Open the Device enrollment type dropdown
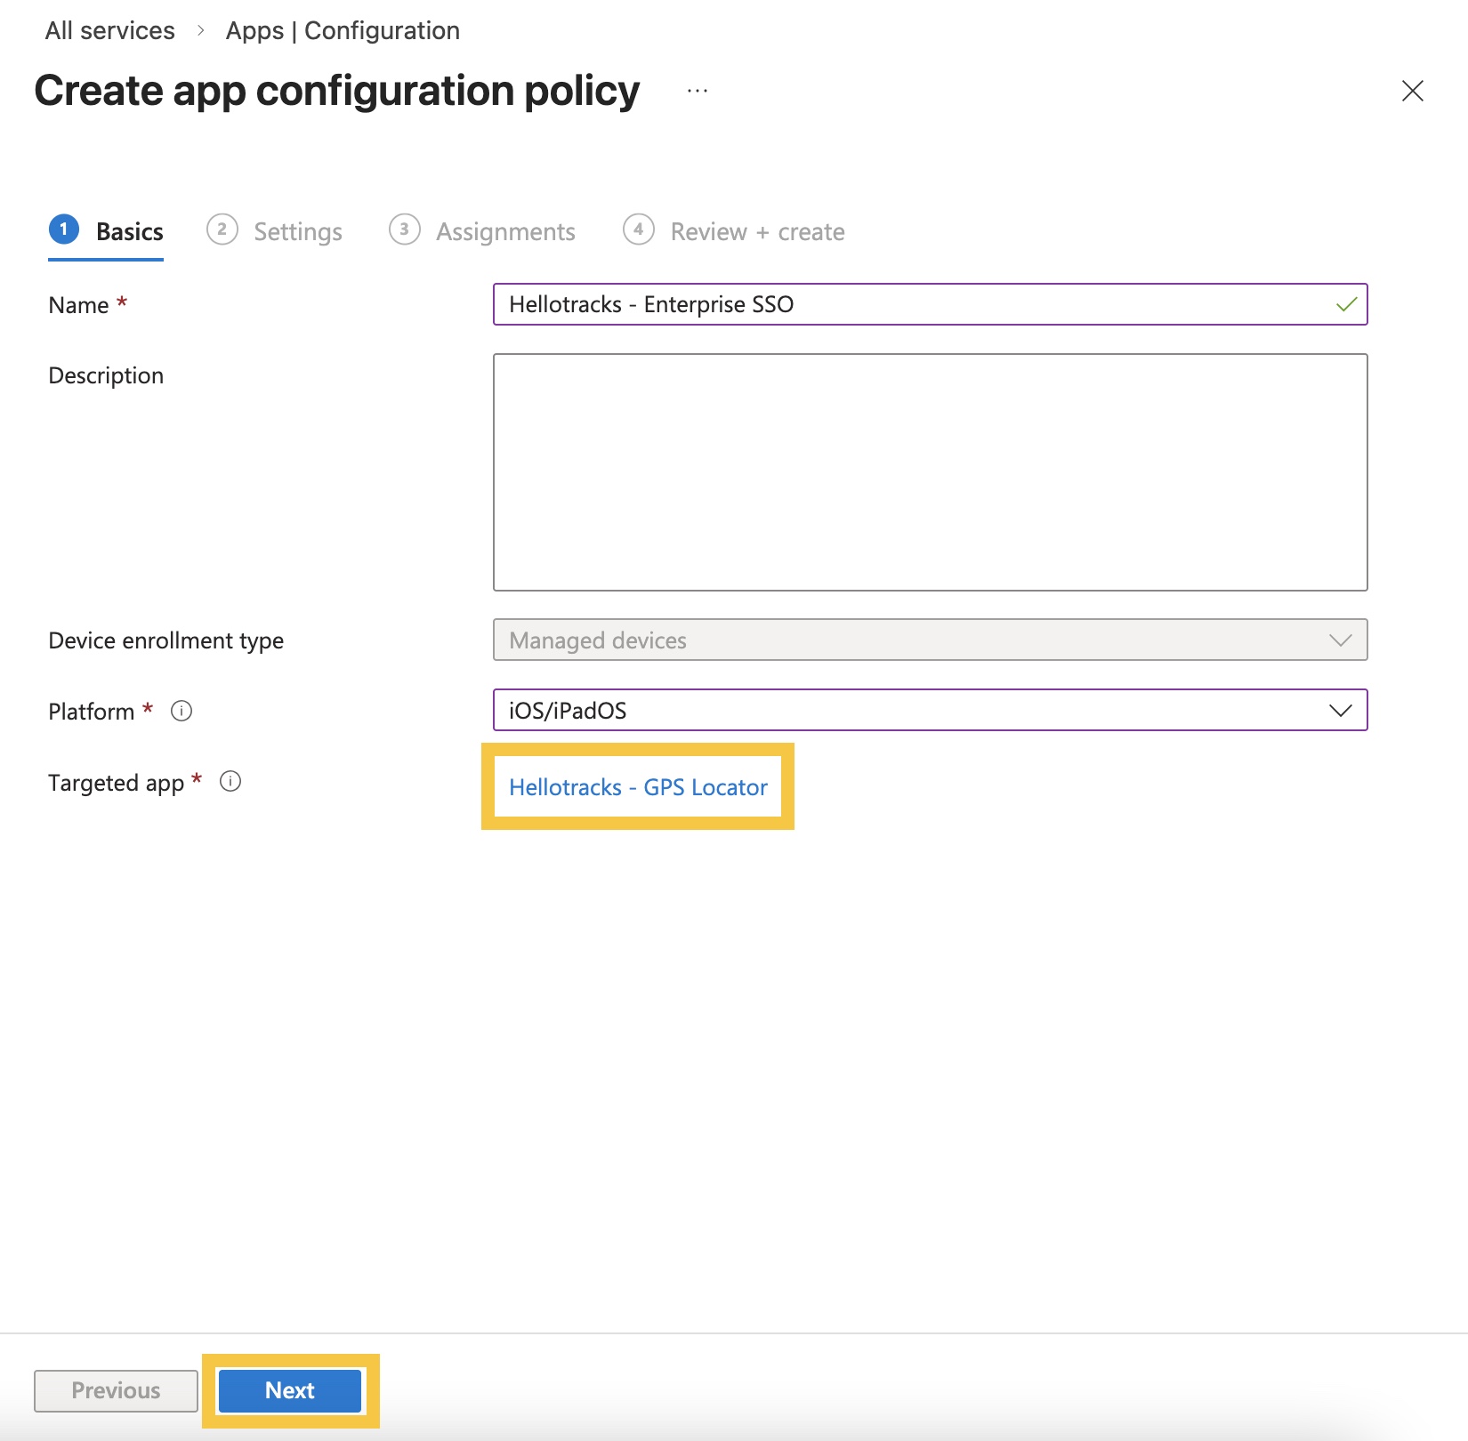This screenshot has height=1441, width=1468. pos(930,640)
